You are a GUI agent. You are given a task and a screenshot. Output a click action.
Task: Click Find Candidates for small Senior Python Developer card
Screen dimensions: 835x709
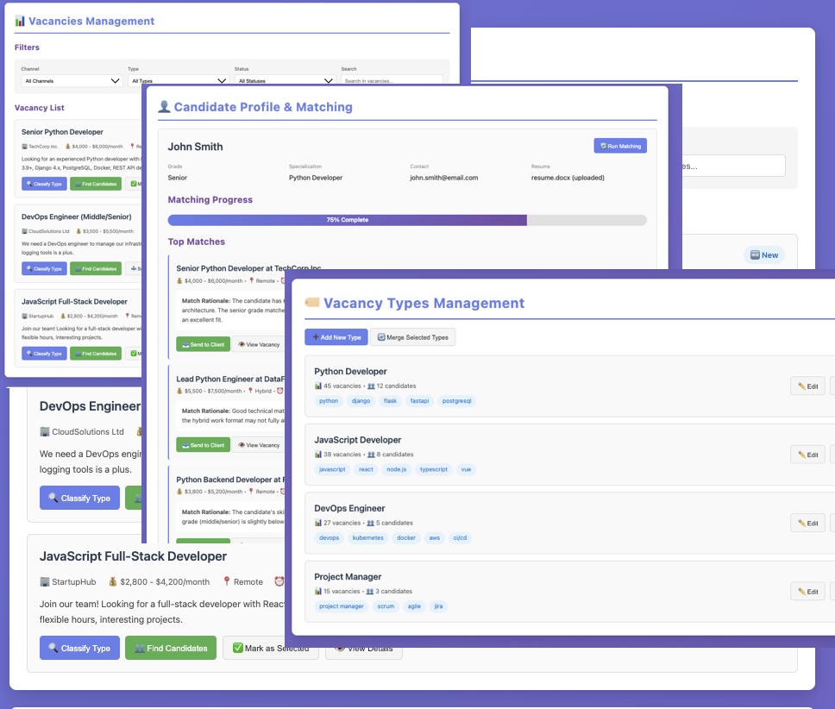point(95,184)
